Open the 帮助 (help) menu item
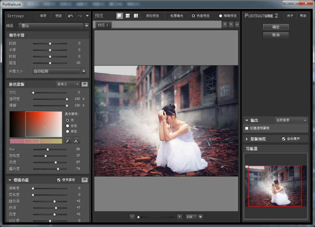 pyautogui.click(x=303, y=16)
